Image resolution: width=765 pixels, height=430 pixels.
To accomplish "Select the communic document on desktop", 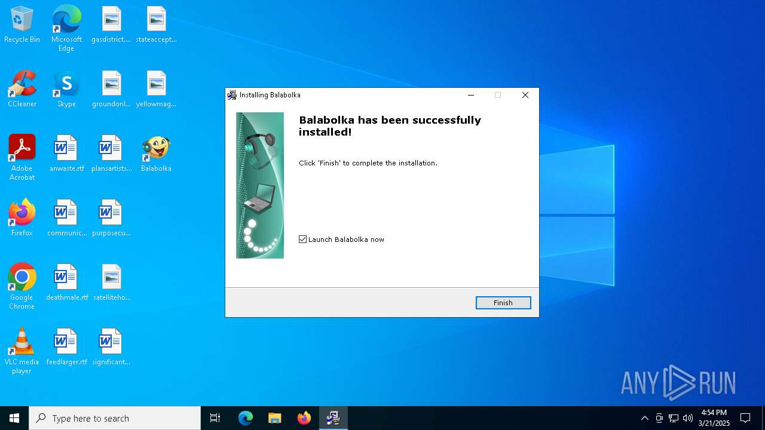I will tap(66, 219).
